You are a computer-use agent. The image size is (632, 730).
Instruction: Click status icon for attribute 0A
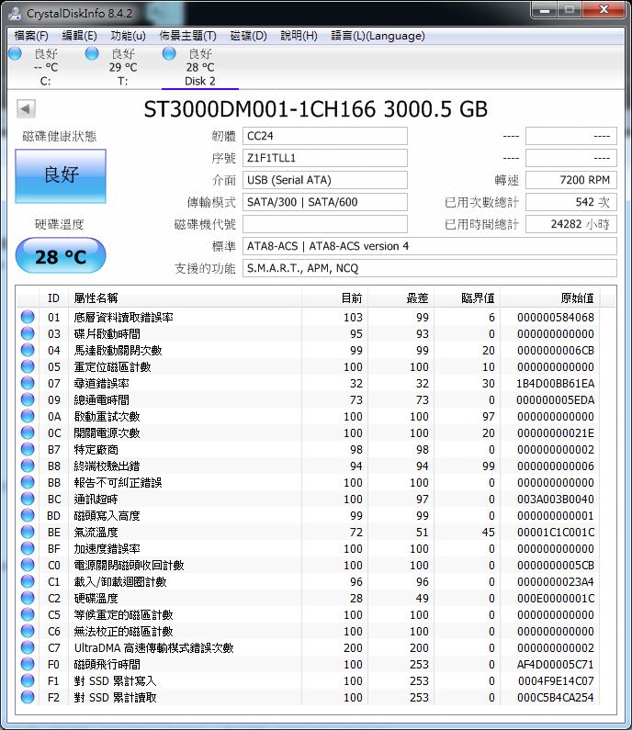click(x=28, y=416)
